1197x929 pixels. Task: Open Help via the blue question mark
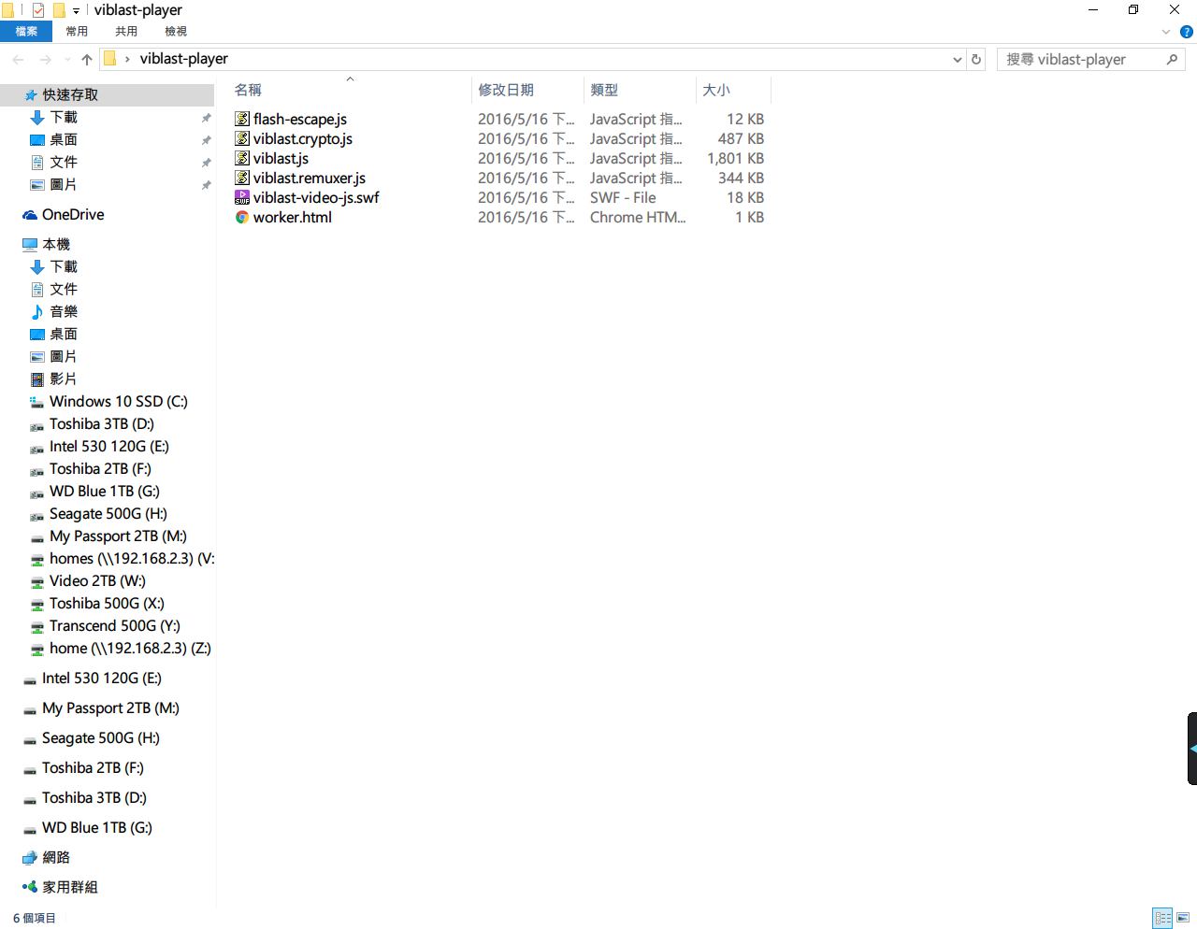(x=1187, y=32)
